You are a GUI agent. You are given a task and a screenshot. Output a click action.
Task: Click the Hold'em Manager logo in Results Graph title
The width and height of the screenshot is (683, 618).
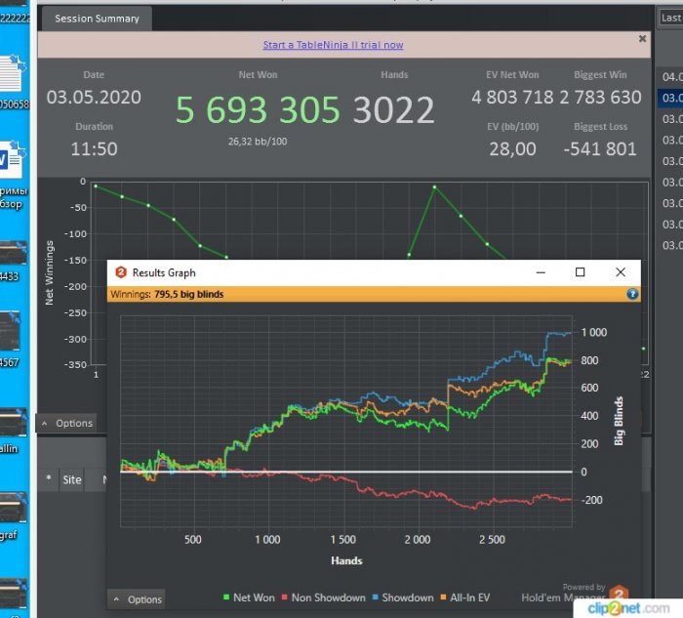(121, 272)
